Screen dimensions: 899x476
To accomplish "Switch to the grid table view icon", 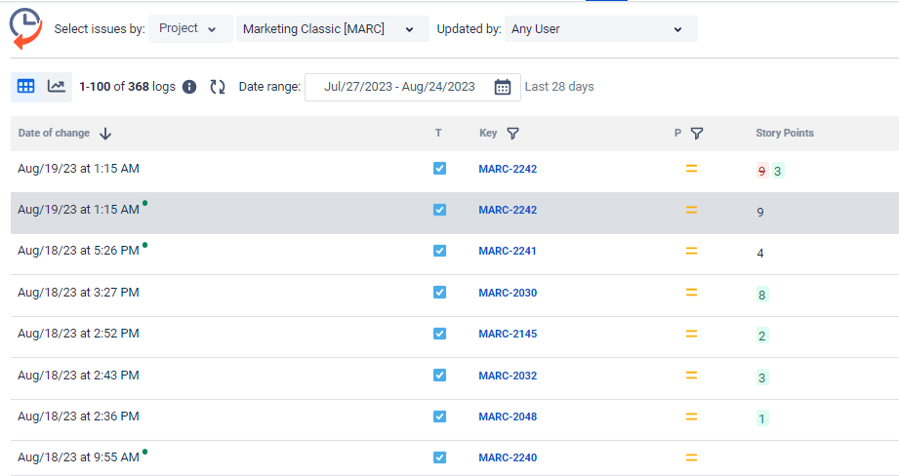I will point(25,87).
